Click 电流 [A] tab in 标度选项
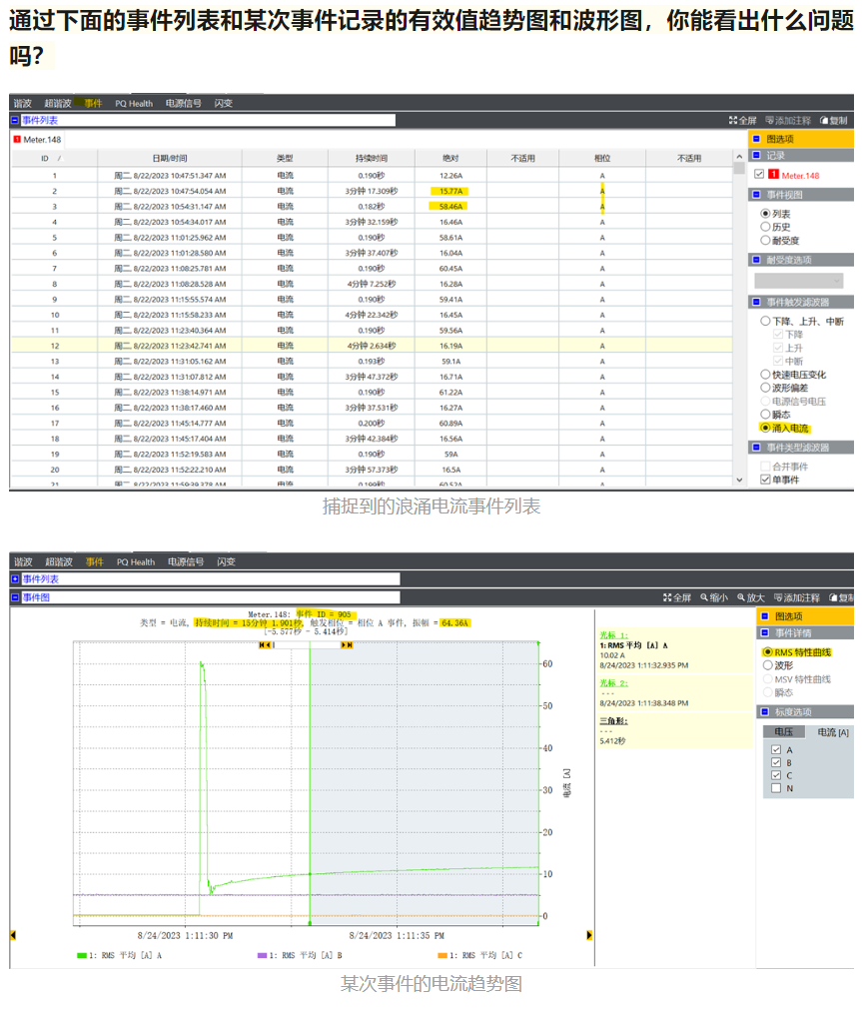 coord(832,732)
